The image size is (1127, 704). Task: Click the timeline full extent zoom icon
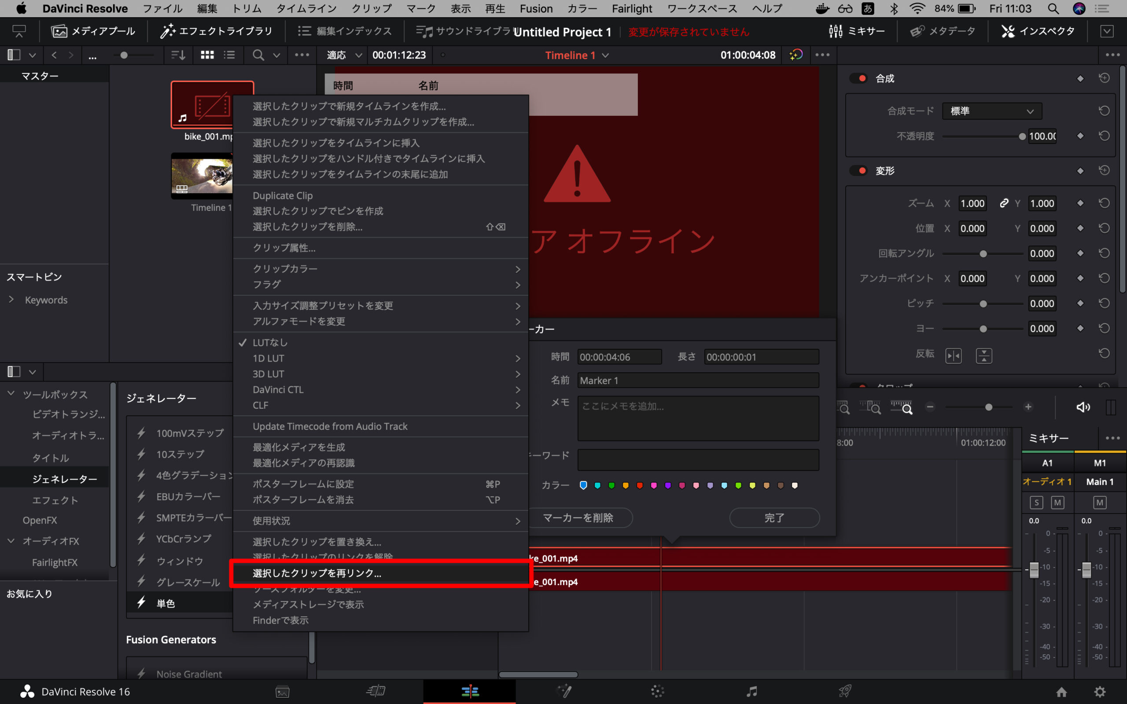843,407
